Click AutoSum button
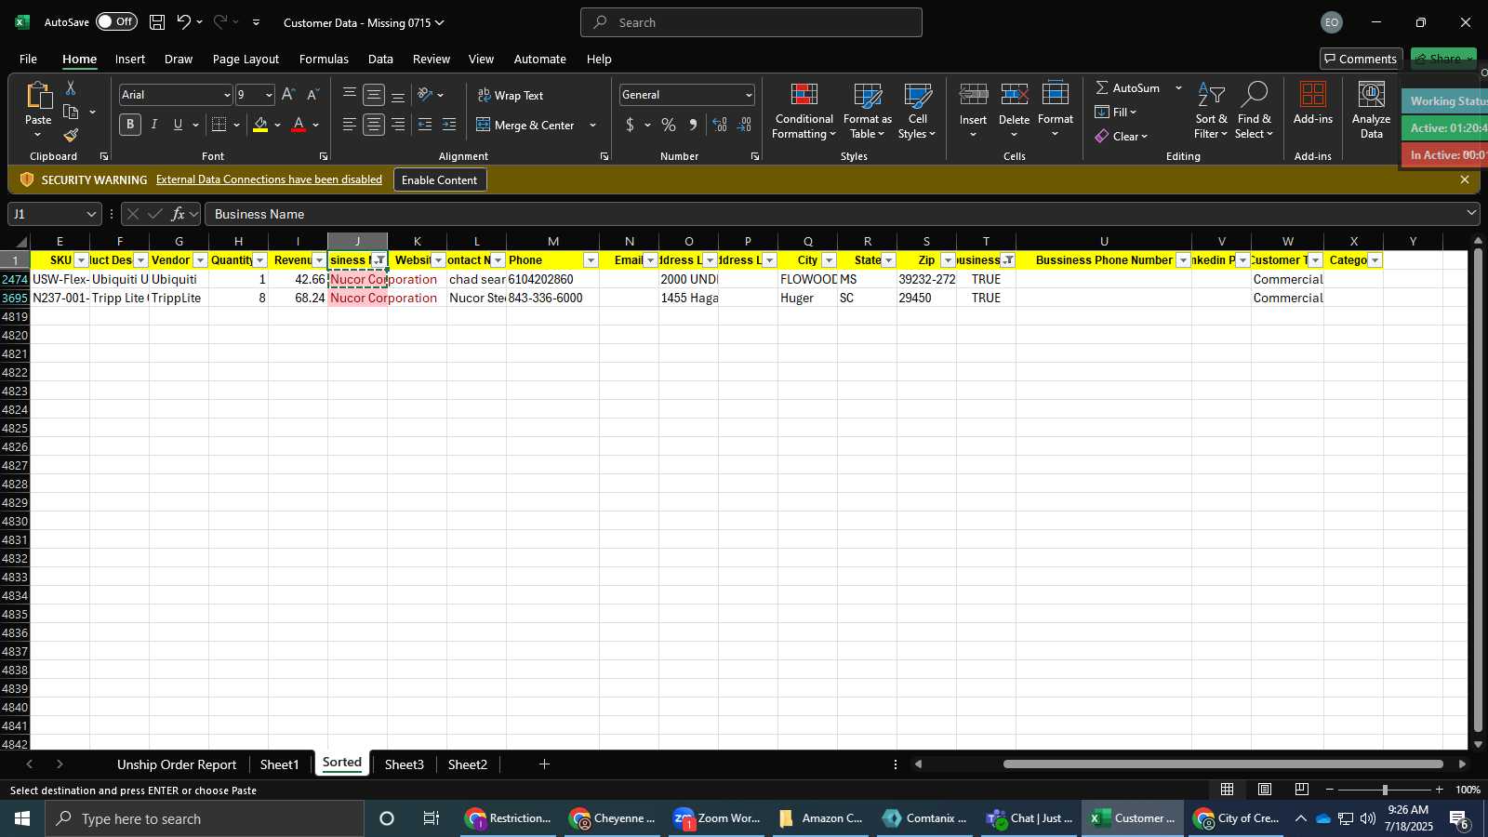Viewport: 1488px width, 837px height. pyautogui.click(x=1127, y=87)
